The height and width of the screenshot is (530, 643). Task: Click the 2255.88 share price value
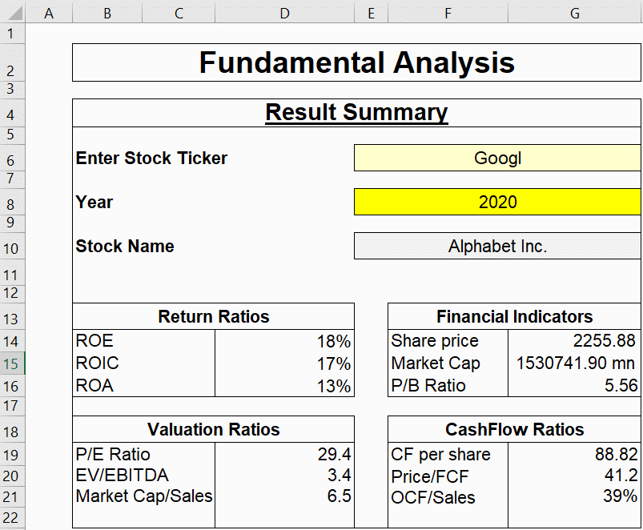[604, 340]
